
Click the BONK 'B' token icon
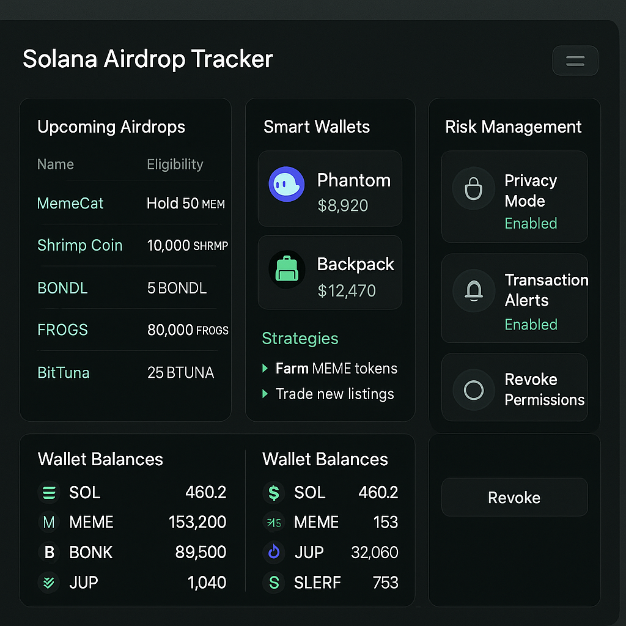(49, 553)
